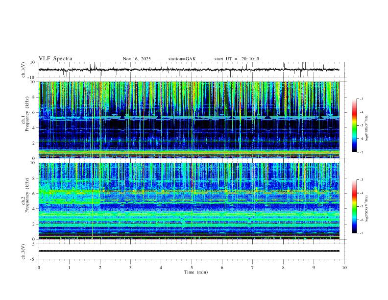The height and width of the screenshot is (300, 388).
Task: Click the 'ch.3(V)' axis label
Action: click(x=24, y=251)
